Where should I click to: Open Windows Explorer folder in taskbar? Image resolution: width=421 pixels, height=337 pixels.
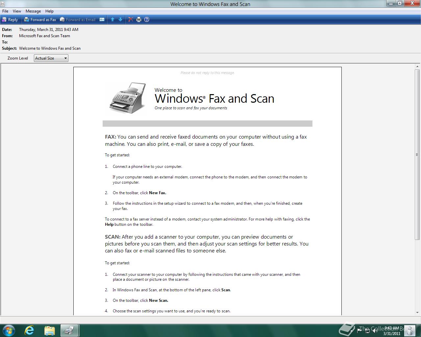coord(49,330)
